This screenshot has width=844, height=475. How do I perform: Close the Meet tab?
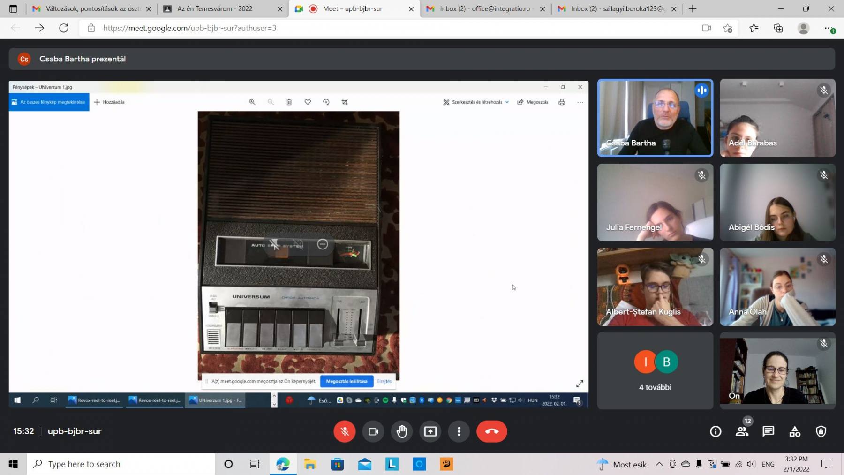click(411, 9)
